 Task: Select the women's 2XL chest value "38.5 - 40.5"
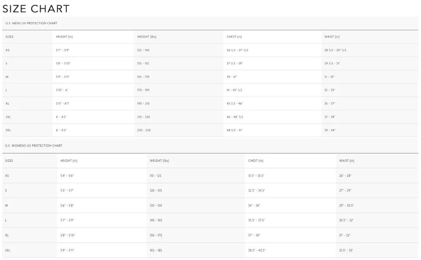click(257, 250)
